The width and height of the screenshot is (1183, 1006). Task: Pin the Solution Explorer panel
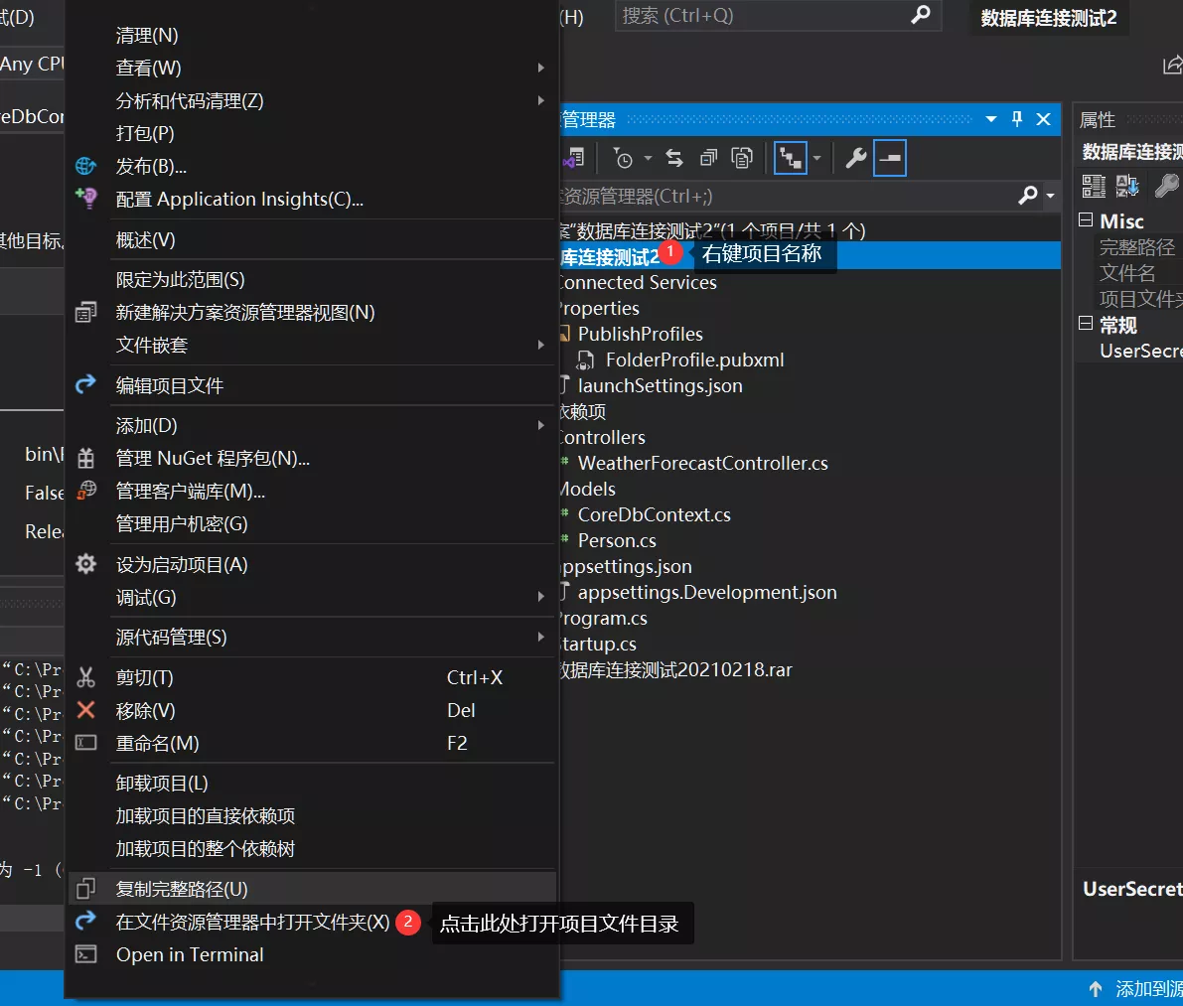tap(1017, 119)
